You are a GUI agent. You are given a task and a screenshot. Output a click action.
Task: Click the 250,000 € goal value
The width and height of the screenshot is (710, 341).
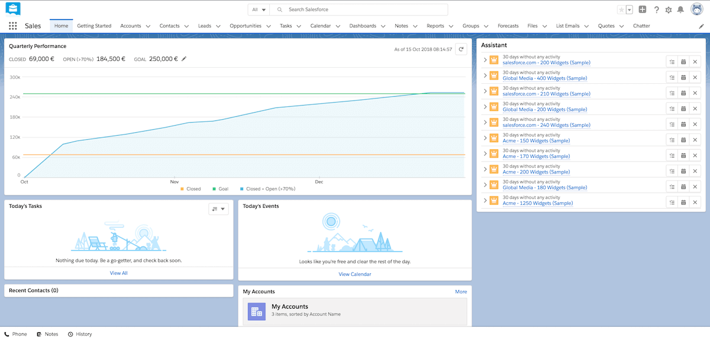pyautogui.click(x=163, y=59)
